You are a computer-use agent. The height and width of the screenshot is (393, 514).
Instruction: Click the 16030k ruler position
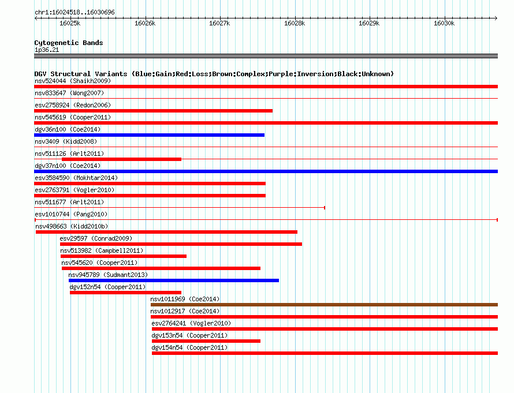(x=444, y=23)
